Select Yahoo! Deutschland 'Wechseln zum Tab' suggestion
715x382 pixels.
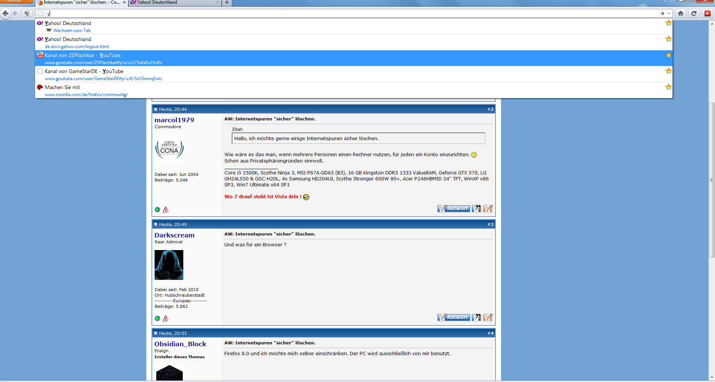coord(354,26)
